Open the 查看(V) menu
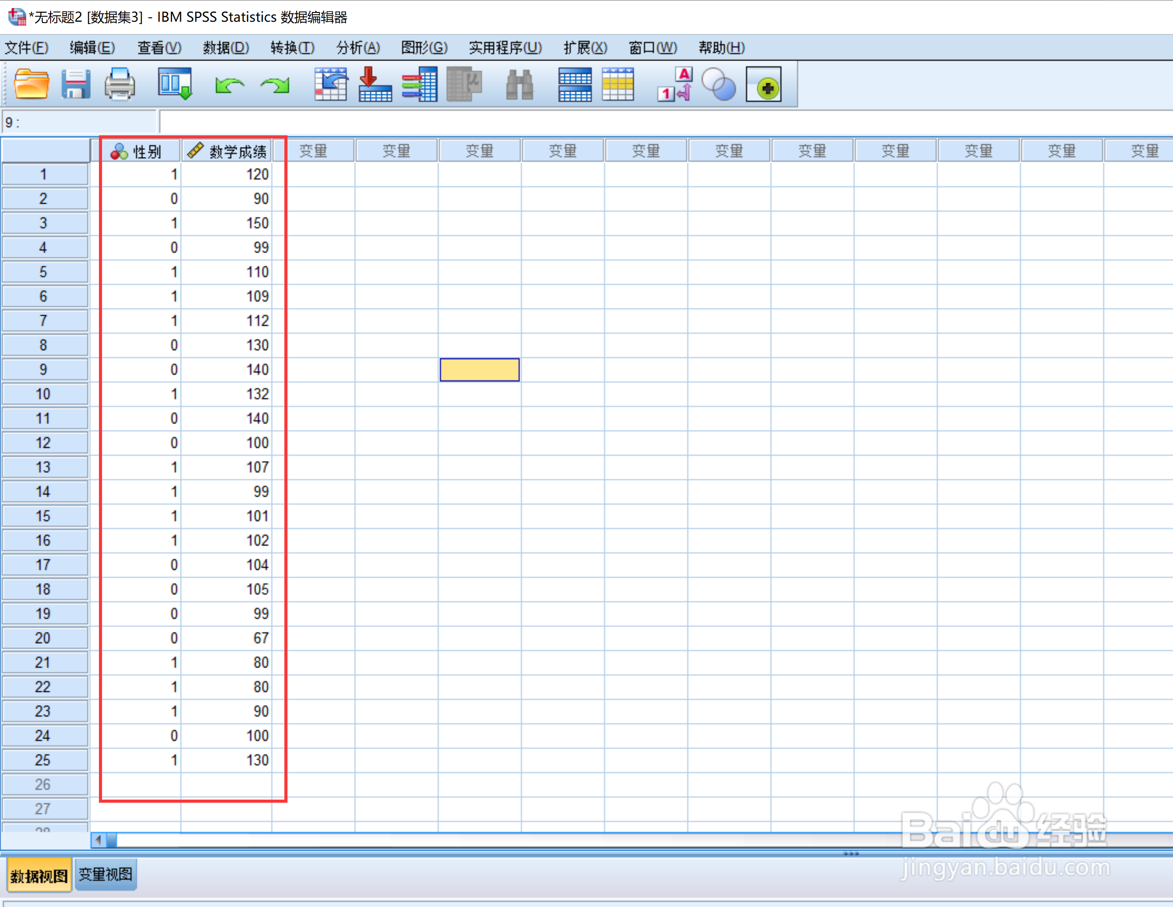1173x907 pixels. point(160,48)
